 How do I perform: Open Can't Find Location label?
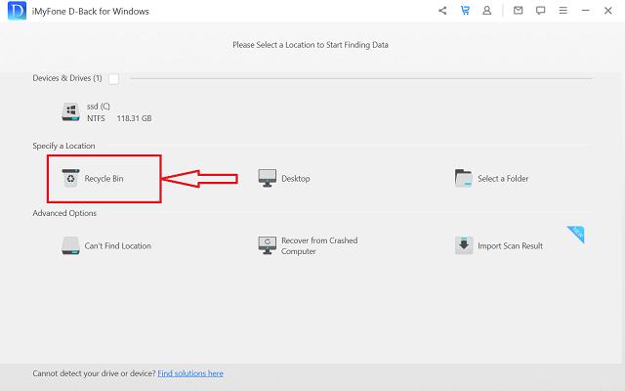click(117, 245)
